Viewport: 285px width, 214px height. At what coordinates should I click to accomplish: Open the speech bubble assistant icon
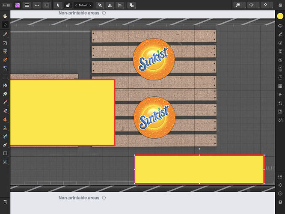point(252,5)
